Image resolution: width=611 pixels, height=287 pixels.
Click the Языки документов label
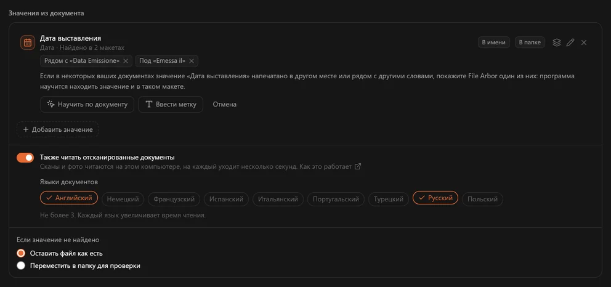[x=69, y=182]
